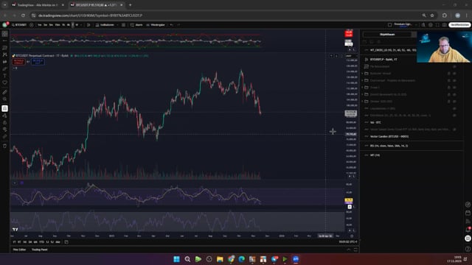The height and width of the screenshot is (265, 472).
Task: Open notifications in right sidebar
Action: [x=468, y=230]
